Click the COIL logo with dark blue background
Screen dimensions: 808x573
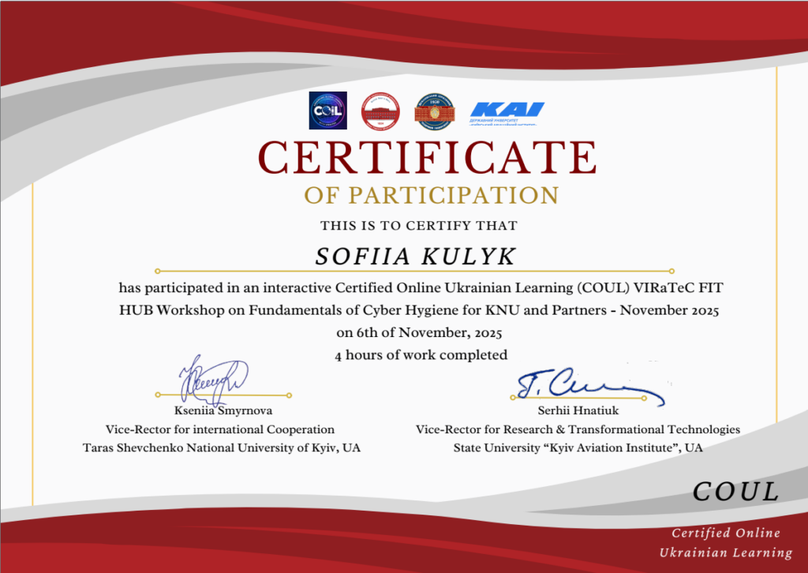tap(327, 110)
